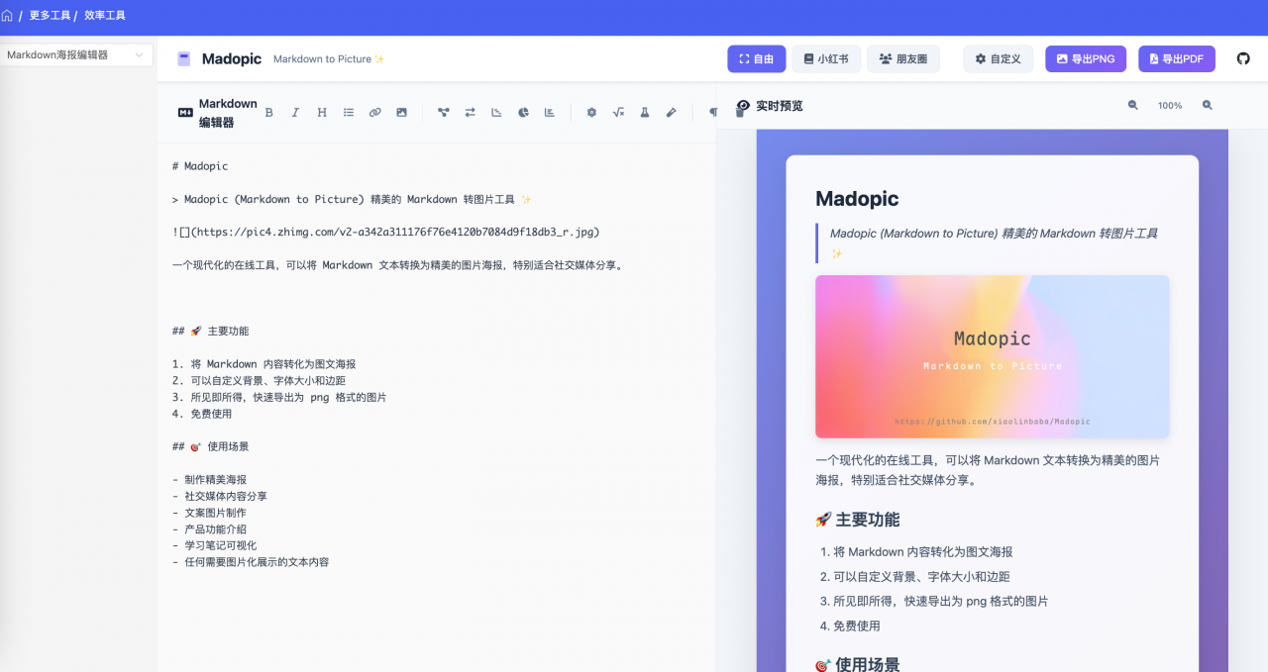Insert a bar chart from the toolbar
1268x672 pixels.
point(550,113)
